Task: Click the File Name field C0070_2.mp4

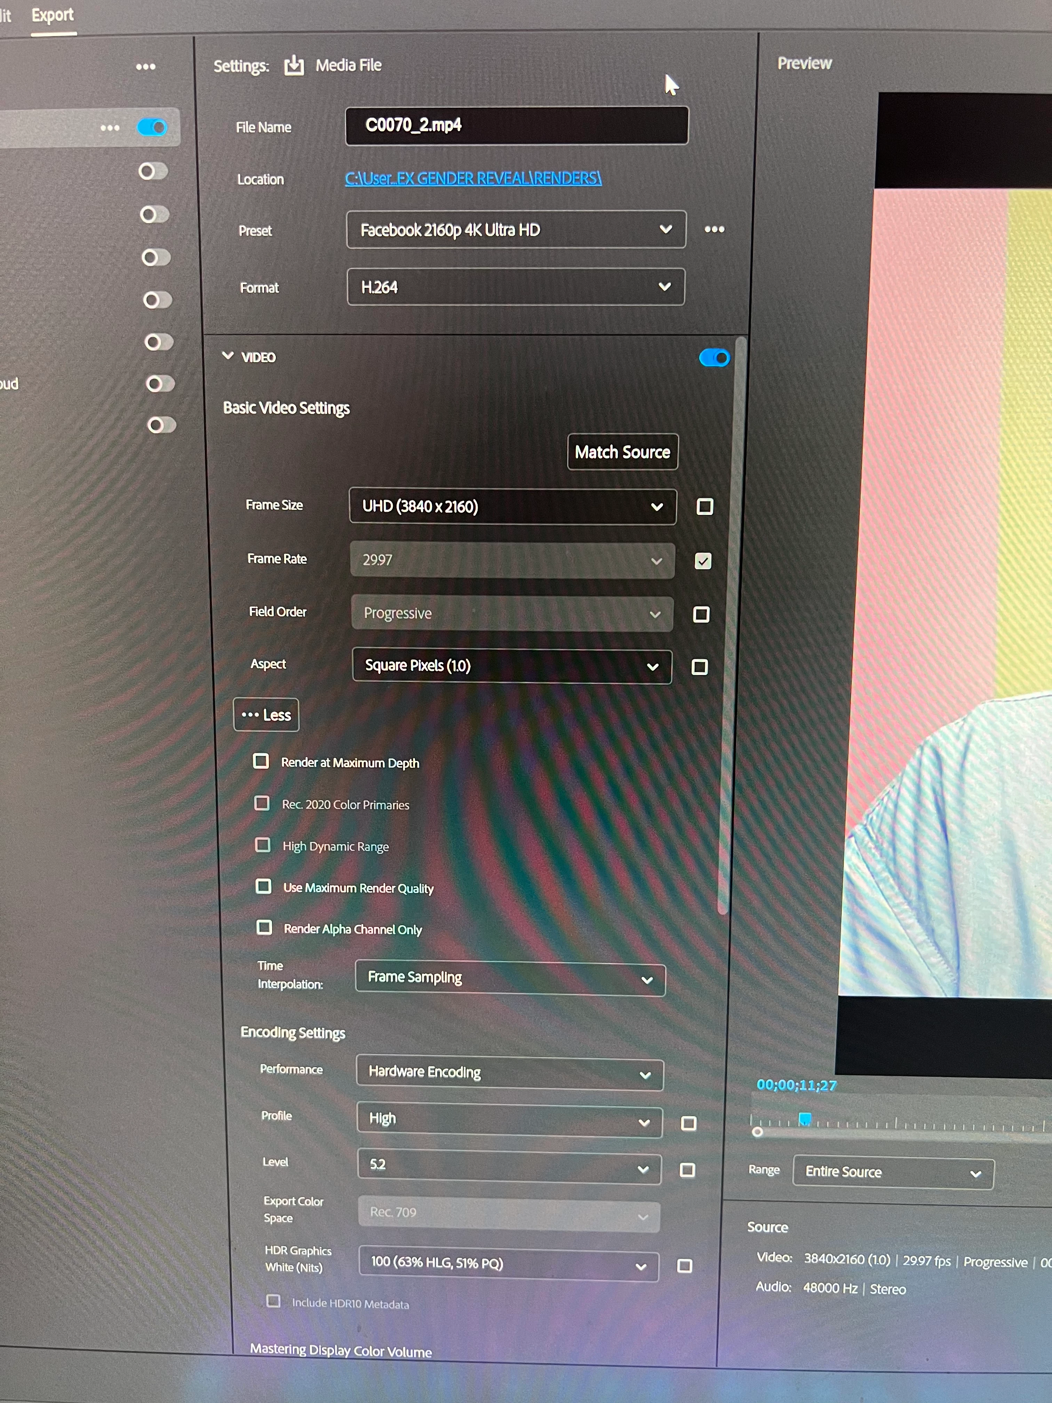Action: point(516,126)
